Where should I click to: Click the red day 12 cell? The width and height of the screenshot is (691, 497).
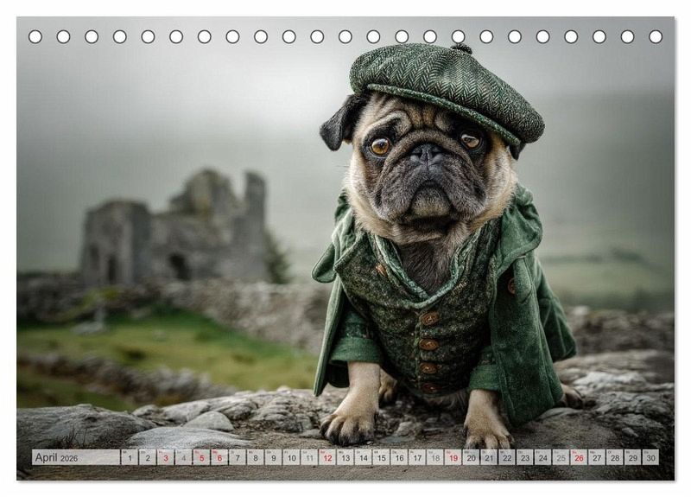pyautogui.click(x=327, y=458)
